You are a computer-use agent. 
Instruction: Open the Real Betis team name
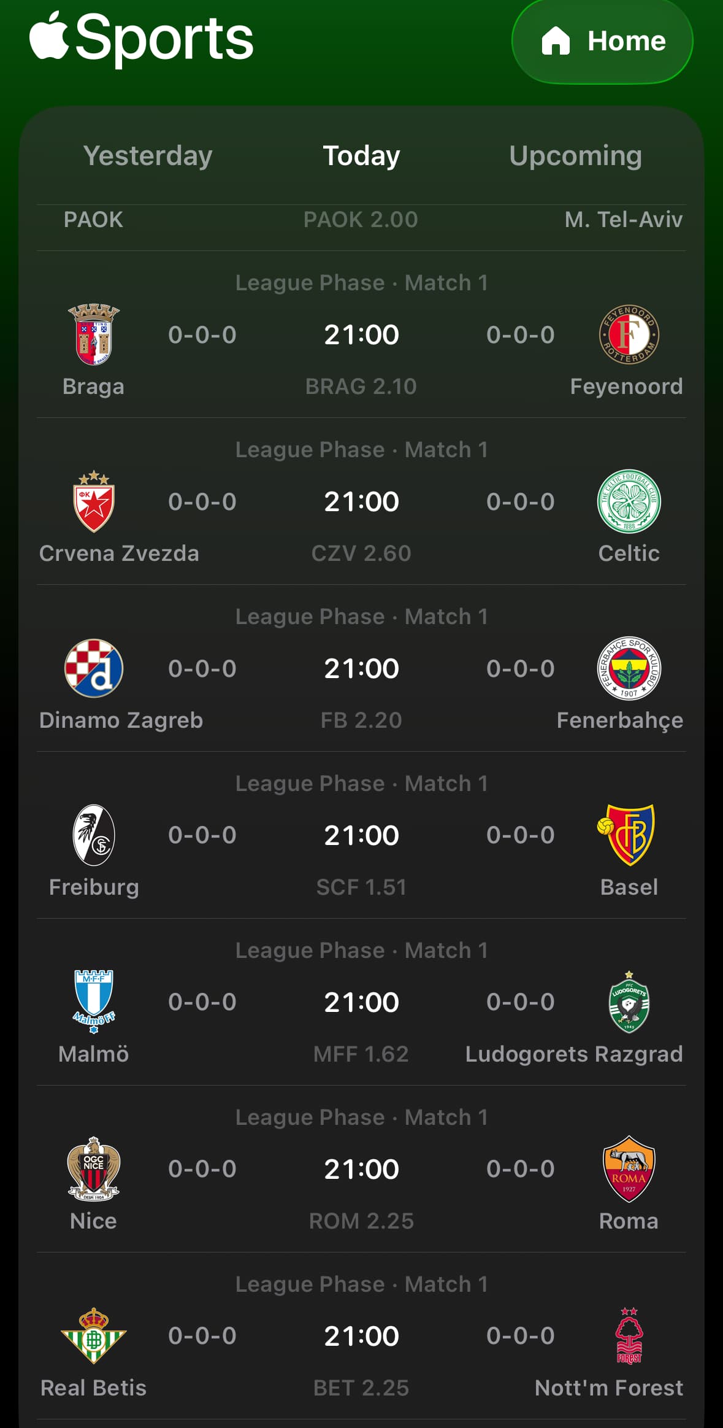click(94, 1388)
